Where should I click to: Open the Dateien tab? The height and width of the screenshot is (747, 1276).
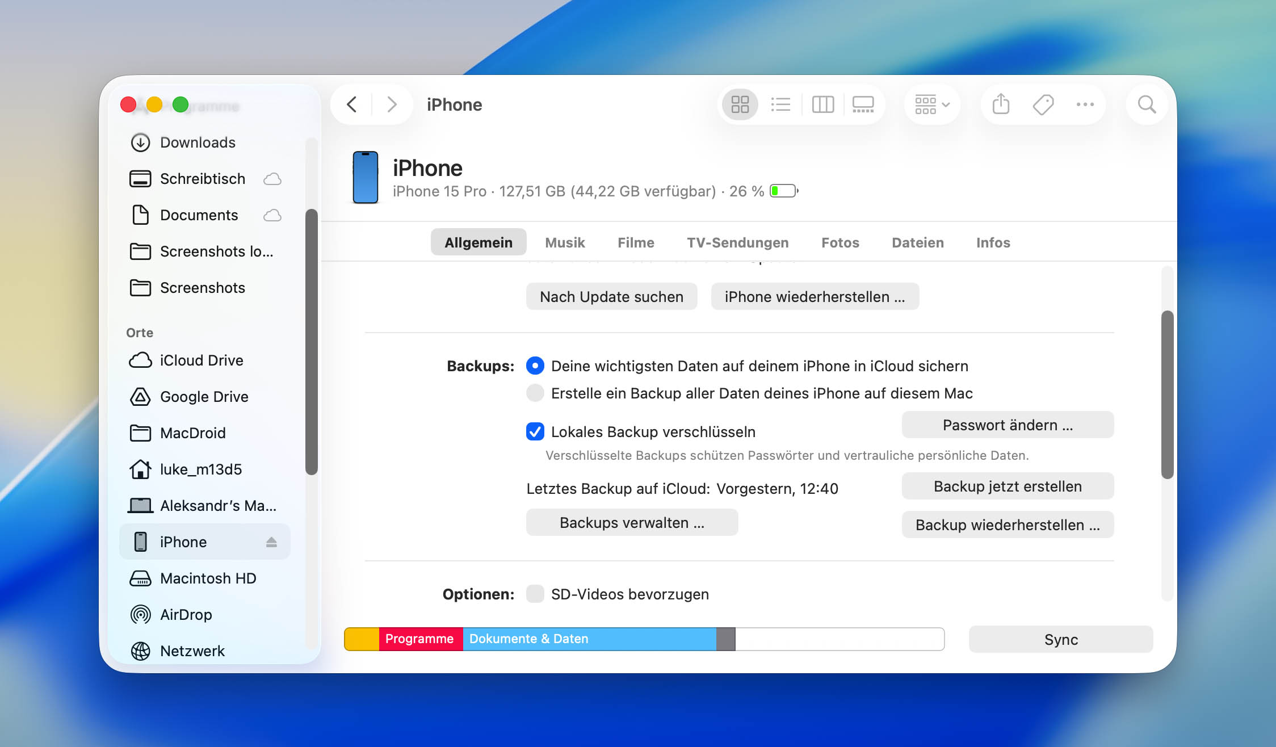point(918,242)
